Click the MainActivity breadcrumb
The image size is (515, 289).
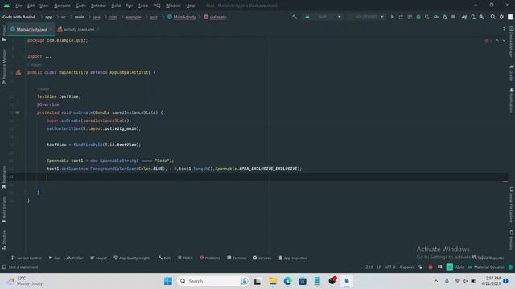tap(182, 17)
